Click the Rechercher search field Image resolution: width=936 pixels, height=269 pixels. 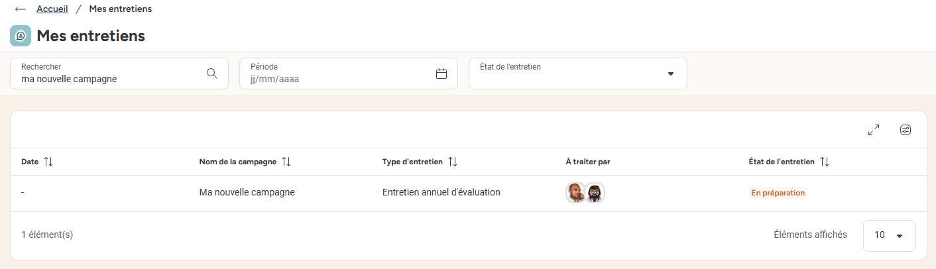tap(119, 74)
